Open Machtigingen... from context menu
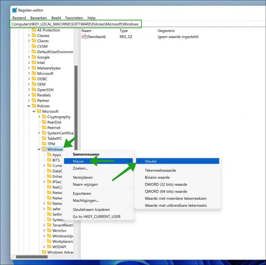The image size is (266, 265). (99, 200)
